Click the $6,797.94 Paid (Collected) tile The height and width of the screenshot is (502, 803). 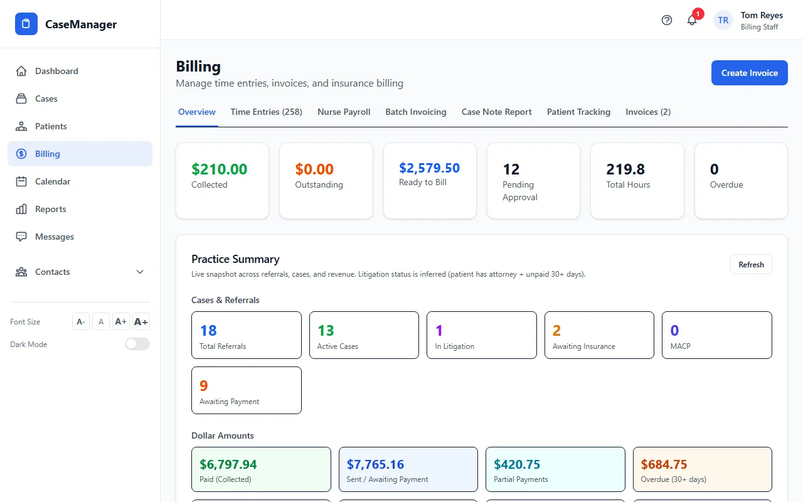[261, 469]
